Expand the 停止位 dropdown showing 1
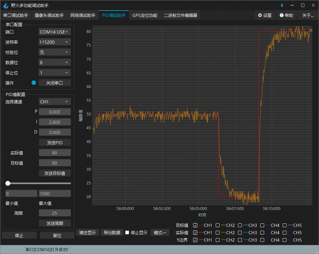Viewport: 319px width, 254px height. point(55,72)
